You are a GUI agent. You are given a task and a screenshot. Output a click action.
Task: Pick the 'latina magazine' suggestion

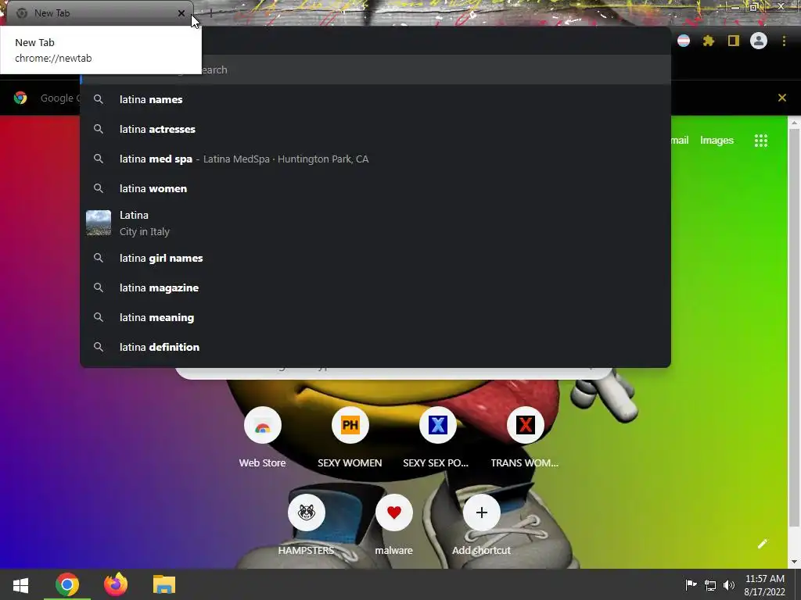pos(375,287)
